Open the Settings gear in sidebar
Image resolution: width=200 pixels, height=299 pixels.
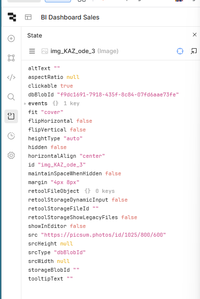click(11, 155)
